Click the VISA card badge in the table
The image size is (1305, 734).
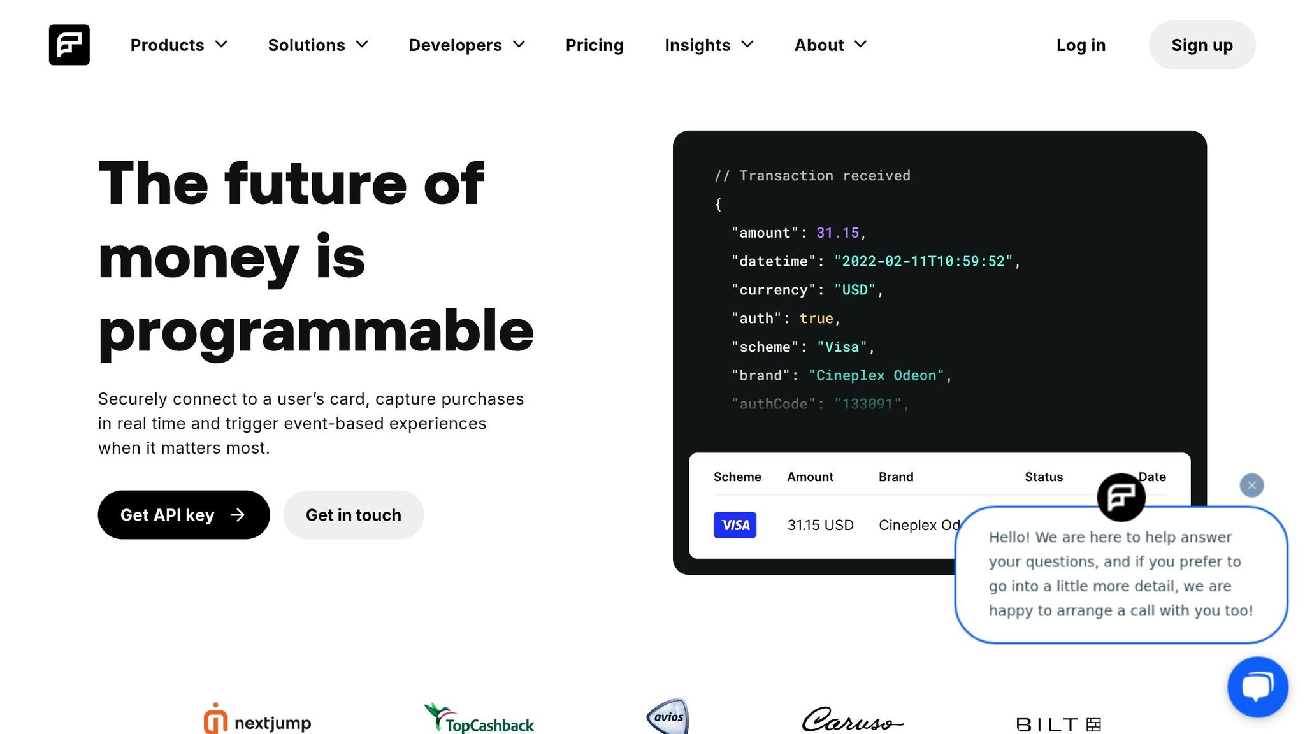click(x=735, y=525)
